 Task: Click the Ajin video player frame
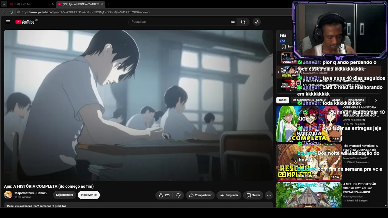coord(139,105)
